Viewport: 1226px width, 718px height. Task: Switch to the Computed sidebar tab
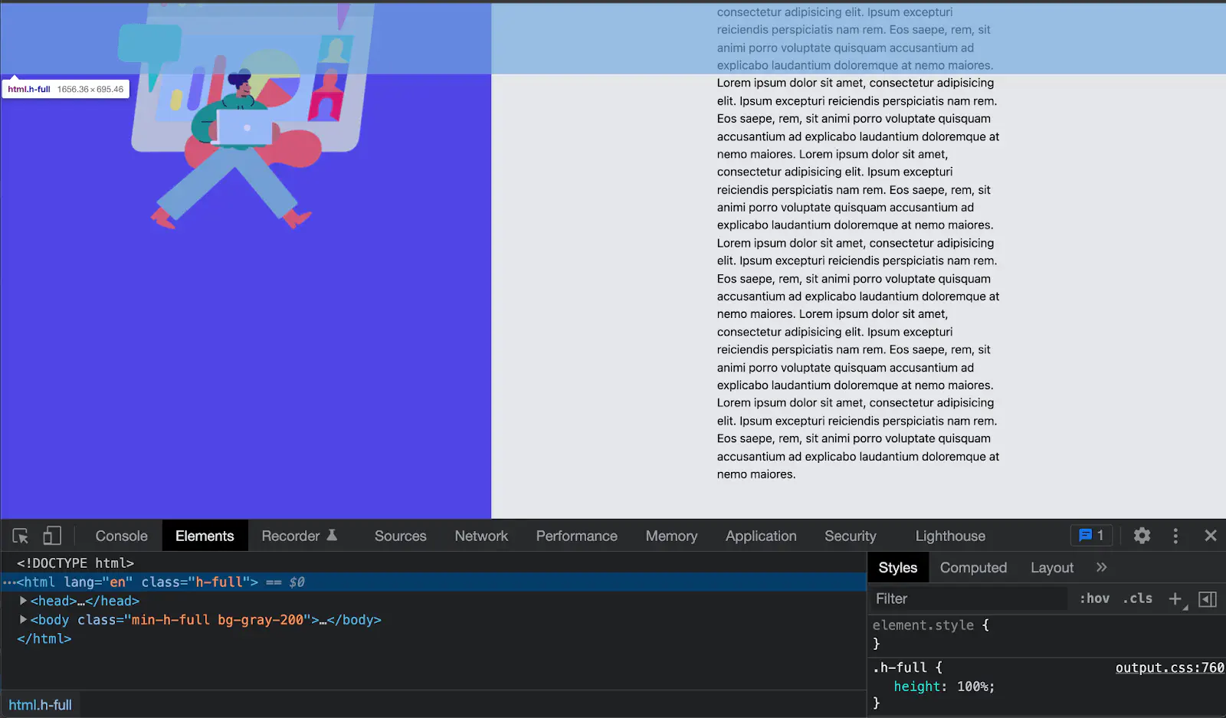[x=973, y=567]
